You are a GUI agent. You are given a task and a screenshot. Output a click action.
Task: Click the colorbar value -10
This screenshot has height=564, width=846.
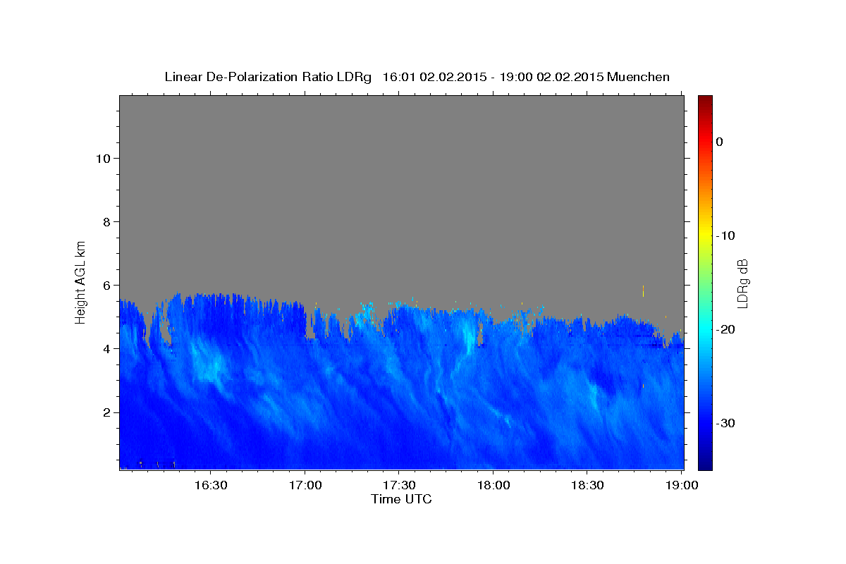coord(725,235)
